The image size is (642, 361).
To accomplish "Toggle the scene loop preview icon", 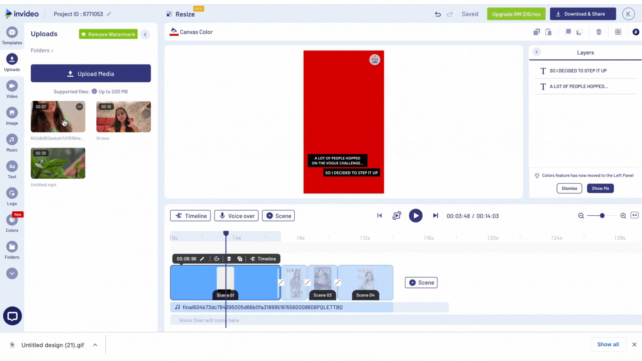I will pos(397,215).
